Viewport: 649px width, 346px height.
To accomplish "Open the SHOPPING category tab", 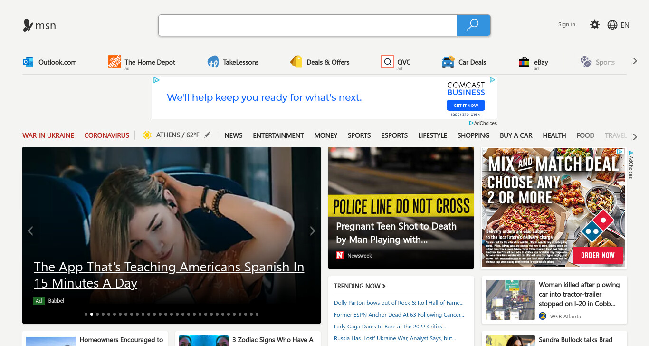I will (x=473, y=135).
